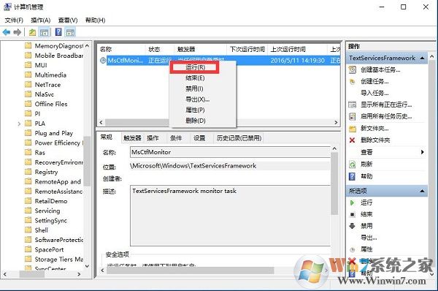Screen dimensions: 438x291
Task: Select the Offline Files tree folder
Action: 51,104
